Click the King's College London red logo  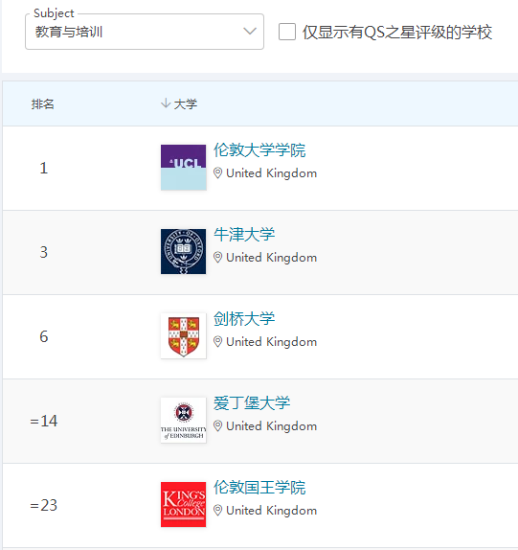[x=183, y=504]
